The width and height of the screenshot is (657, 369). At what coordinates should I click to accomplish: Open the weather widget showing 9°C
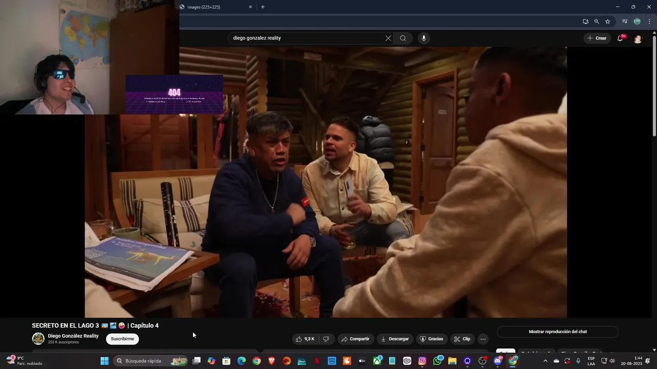24,361
